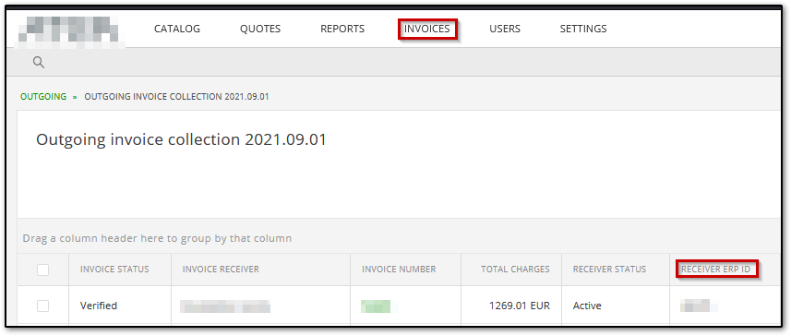Viewport: 791px width, 336px height.
Task: Sort by RECEIVER ERP ID column header
Action: tap(716, 270)
